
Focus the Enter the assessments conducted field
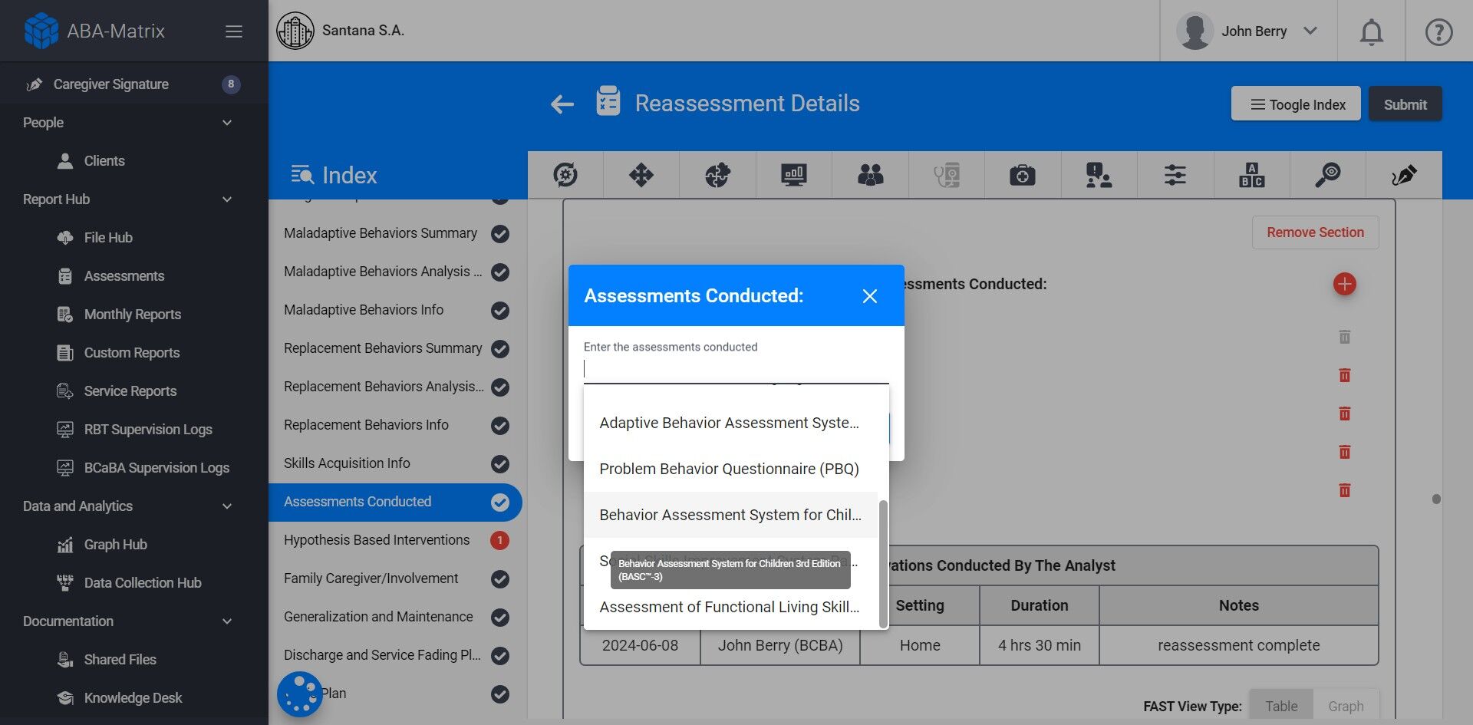click(736, 369)
